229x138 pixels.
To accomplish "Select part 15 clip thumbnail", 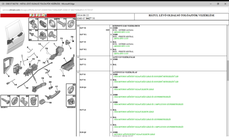I will point(33,24).
